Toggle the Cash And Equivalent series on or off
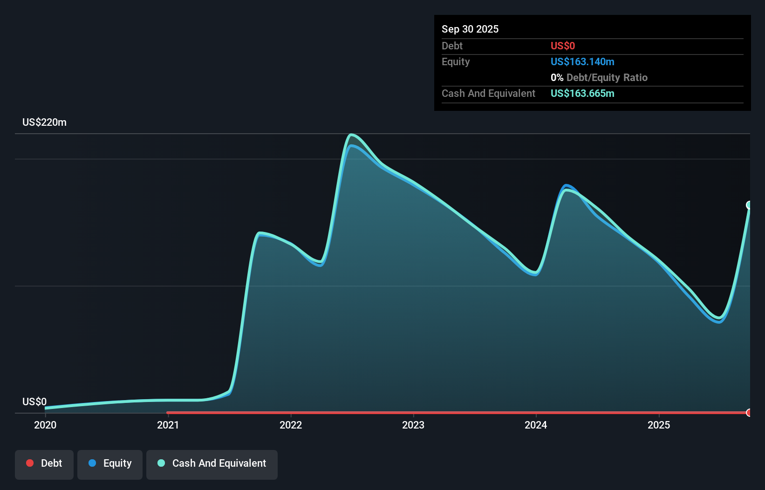The image size is (765, 490). tap(212, 463)
